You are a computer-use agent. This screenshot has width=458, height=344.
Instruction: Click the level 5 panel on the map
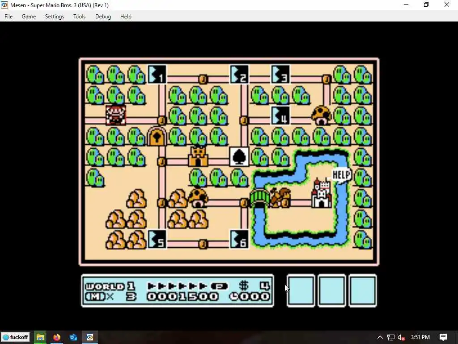pos(157,240)
